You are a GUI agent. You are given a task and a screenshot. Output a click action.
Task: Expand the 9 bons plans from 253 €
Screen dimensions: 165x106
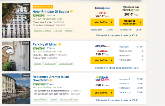tap(117, 35)
